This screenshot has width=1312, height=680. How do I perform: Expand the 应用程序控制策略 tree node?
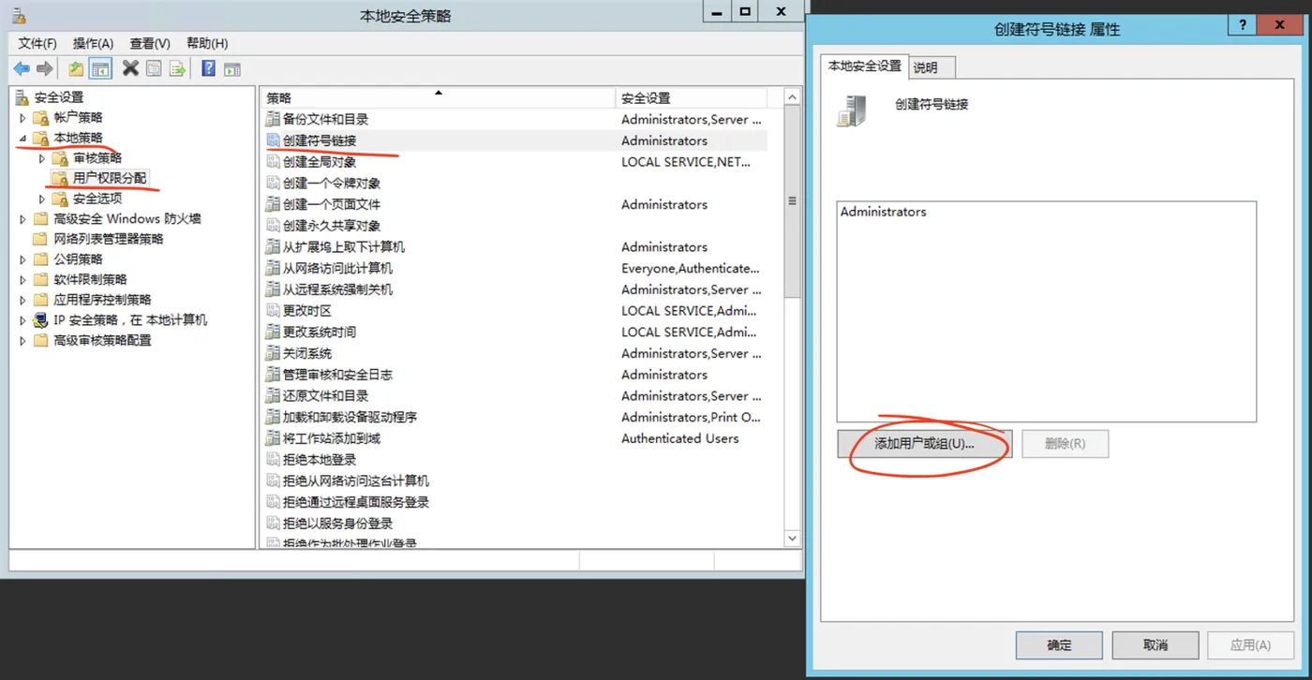23,300
